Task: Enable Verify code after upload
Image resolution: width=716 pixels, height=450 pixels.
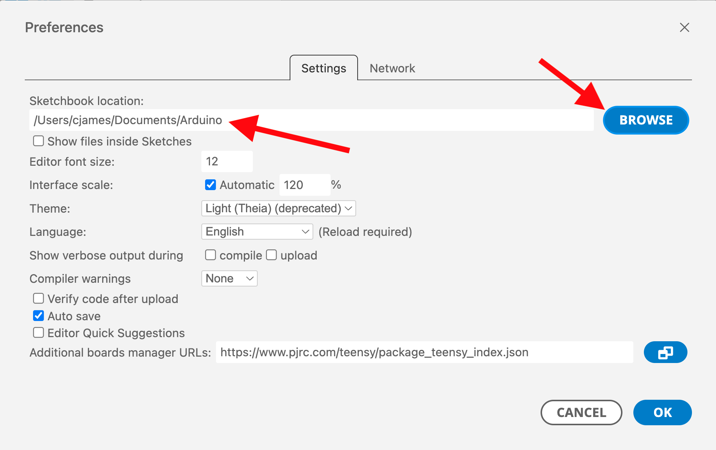Action: tap(38, 299)
